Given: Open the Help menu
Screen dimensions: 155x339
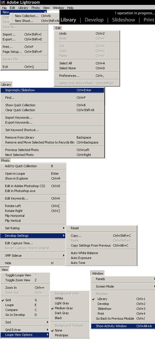Looking at the screenshot, I should (x=70, y=8).
